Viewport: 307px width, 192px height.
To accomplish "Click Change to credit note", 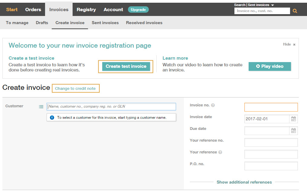I will (76, 88).
